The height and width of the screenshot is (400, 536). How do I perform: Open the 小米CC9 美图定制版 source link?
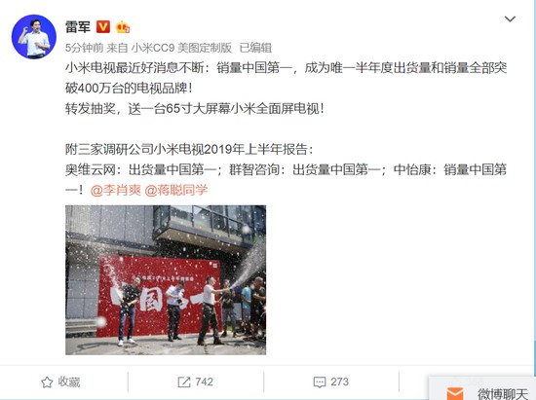[181, 48]
